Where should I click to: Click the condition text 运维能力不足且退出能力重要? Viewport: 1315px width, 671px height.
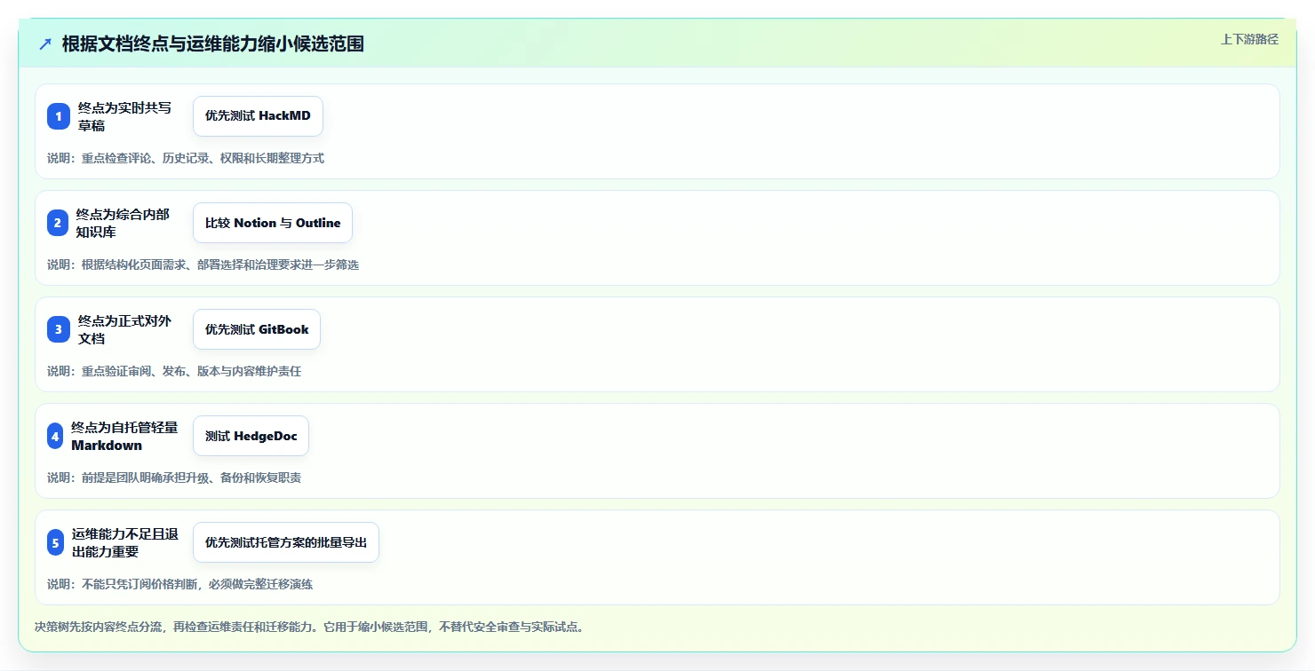click(x=125, y=542)
